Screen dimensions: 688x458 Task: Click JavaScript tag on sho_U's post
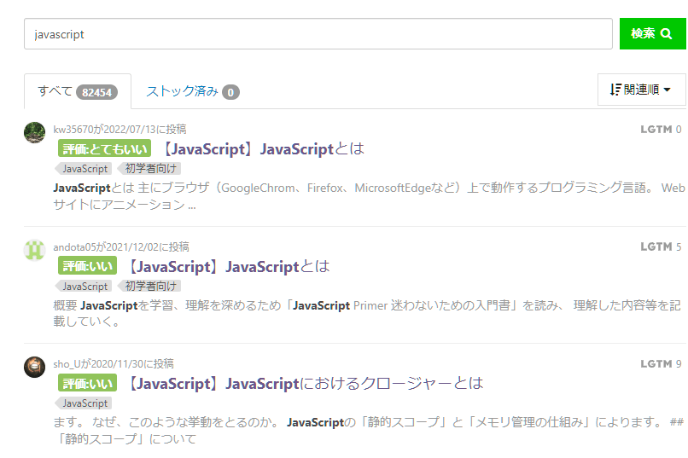[84, 403]
